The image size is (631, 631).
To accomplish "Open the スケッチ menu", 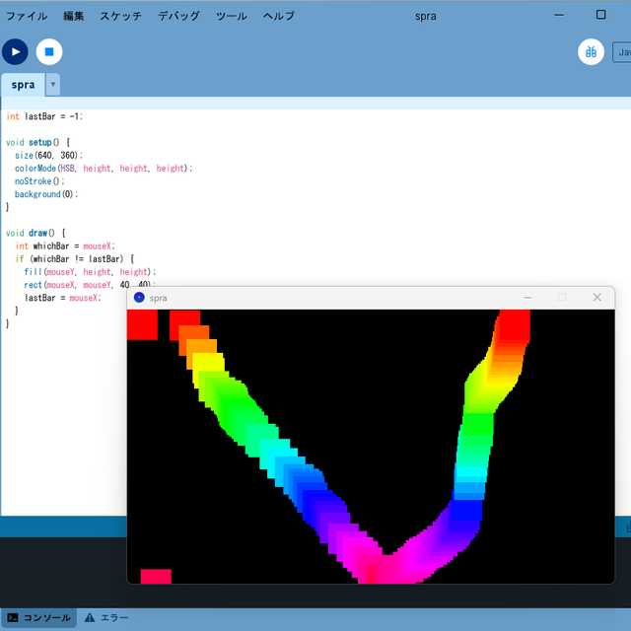I will tap(120, 16).
